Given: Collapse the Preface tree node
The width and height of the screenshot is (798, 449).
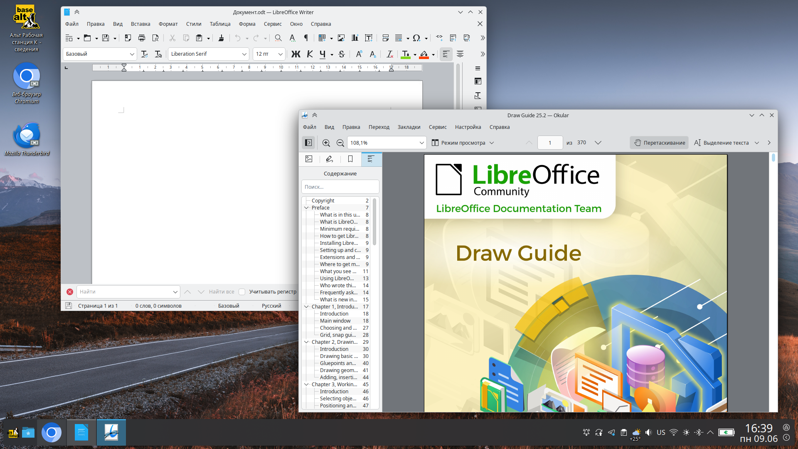Looking at the screenshot, I should coord(307,208).
